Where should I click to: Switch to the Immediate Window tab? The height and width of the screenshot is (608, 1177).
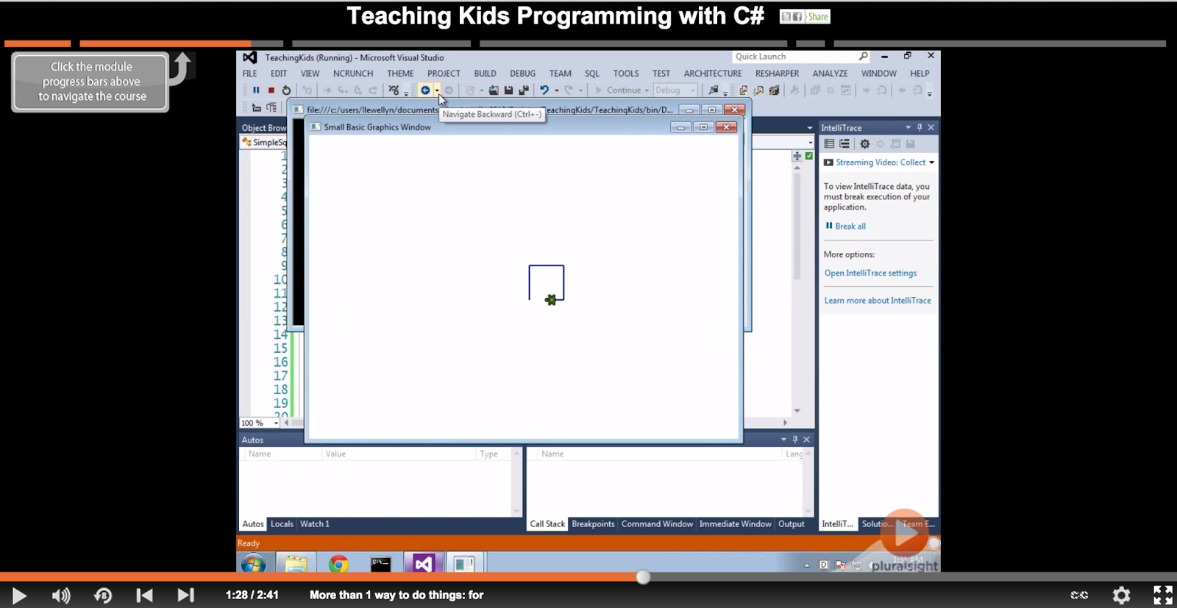click(x=735, y=524)
